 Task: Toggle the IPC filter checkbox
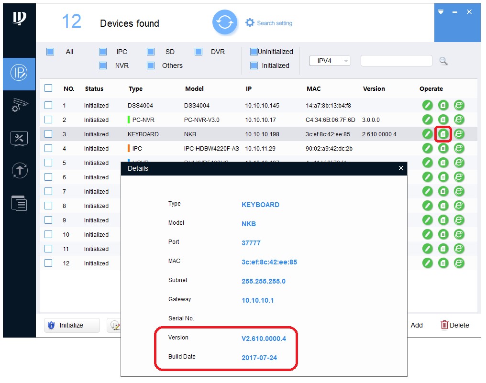click(103, 52)
